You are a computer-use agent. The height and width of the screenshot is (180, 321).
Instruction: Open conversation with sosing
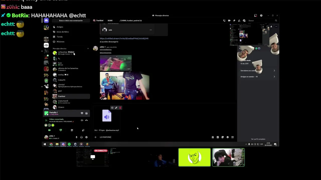click(71, 74)
